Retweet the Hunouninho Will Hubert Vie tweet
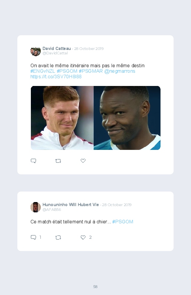 58,237
